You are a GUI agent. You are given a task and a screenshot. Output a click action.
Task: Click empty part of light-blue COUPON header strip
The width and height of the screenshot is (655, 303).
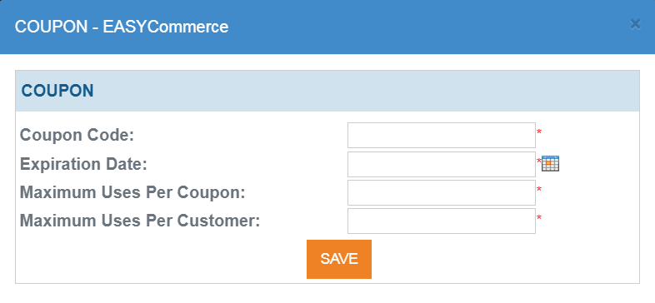(x=355, y=91)
